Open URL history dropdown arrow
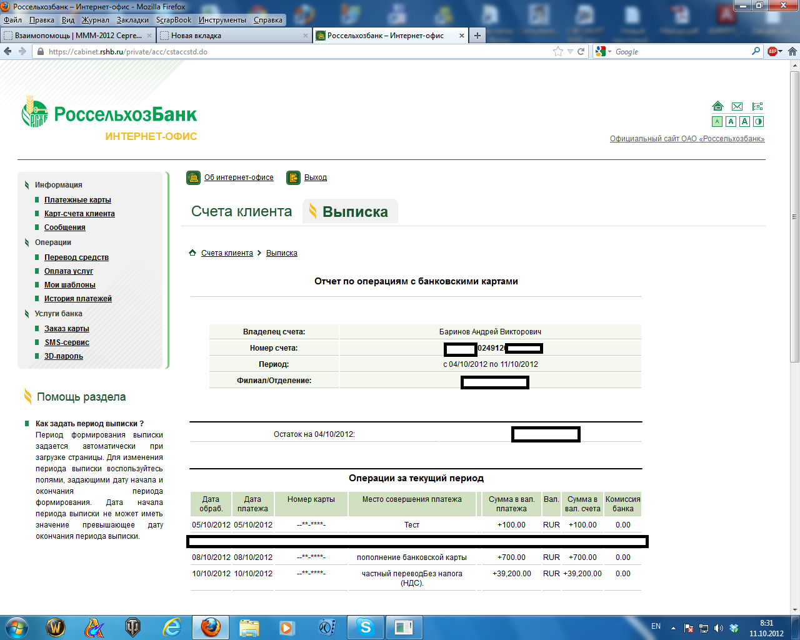 click(x=570, y=51)
